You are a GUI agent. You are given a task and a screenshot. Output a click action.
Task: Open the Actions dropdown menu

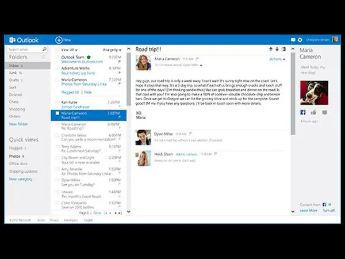(277, 59)
